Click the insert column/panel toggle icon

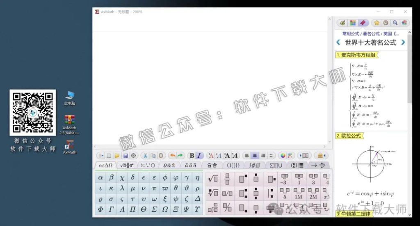tap(304, 156)
